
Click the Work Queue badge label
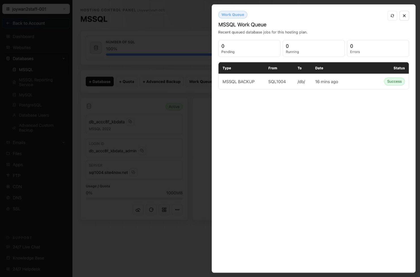pyautogui.click(x=233, y=15)
